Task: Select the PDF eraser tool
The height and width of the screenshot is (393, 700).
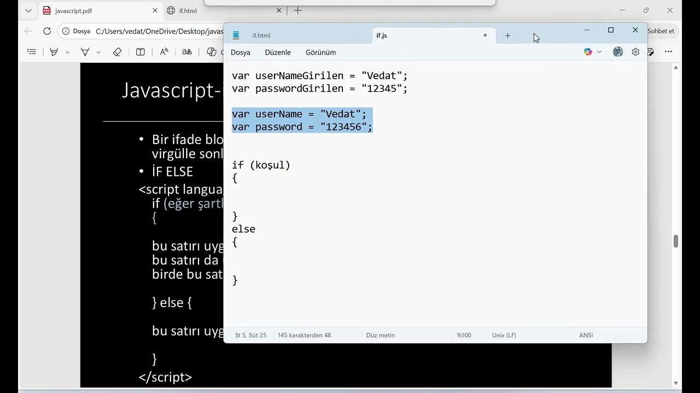Action: point(117,52)
